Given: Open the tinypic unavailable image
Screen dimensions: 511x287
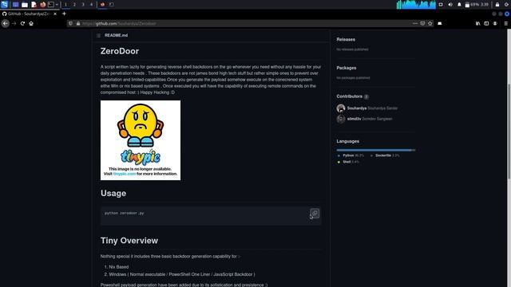Looking at the screenshot, I should click(141, 140).
